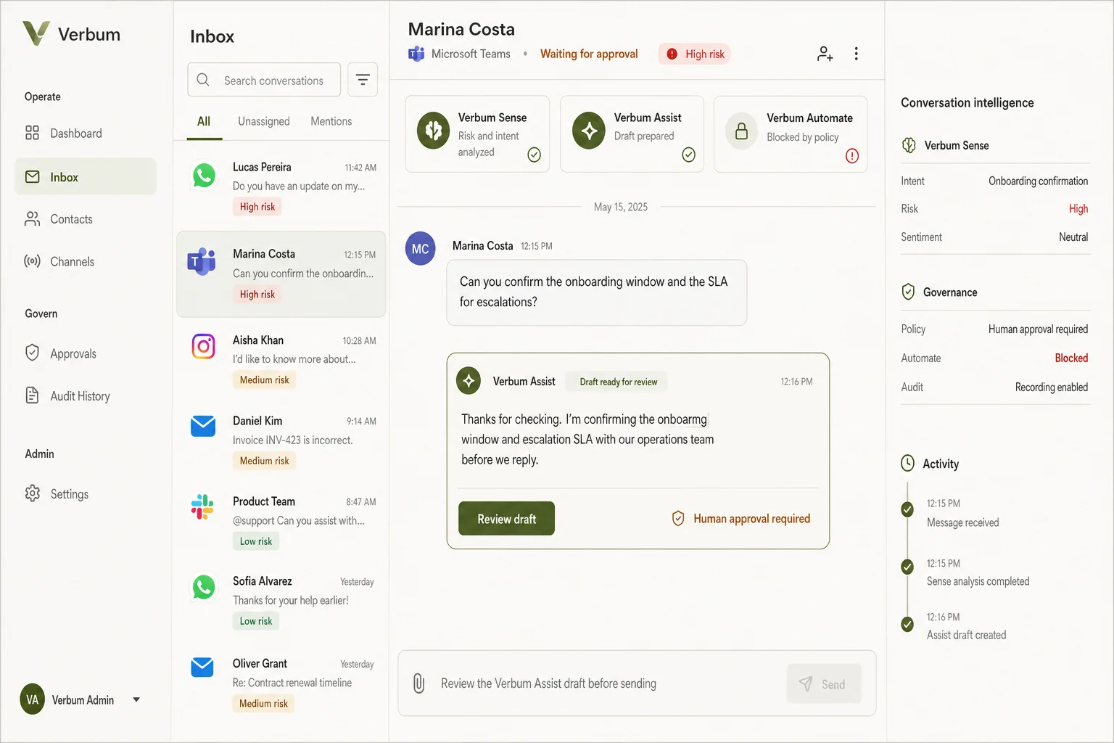Click the Blocked Automate value
This screenshot has width=1114, height=743.
click(x=1071, y=358)
